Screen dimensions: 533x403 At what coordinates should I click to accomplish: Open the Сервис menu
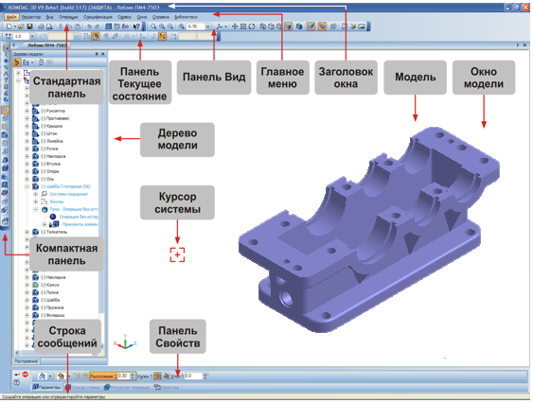(x=124, y=17)
